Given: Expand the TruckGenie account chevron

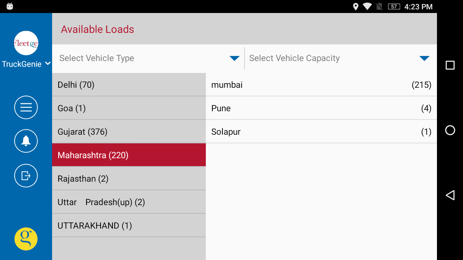Looking at the screenshot, I should click(48, 64).
